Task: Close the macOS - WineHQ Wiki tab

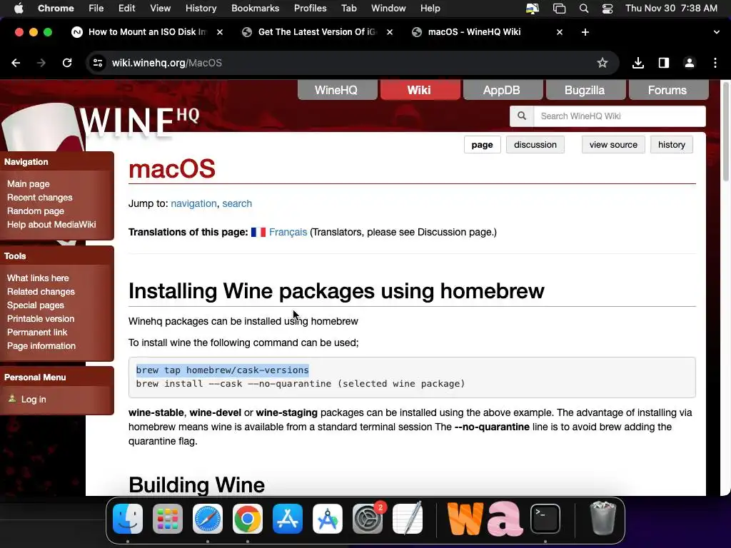Action: click(x=560, y=32)
